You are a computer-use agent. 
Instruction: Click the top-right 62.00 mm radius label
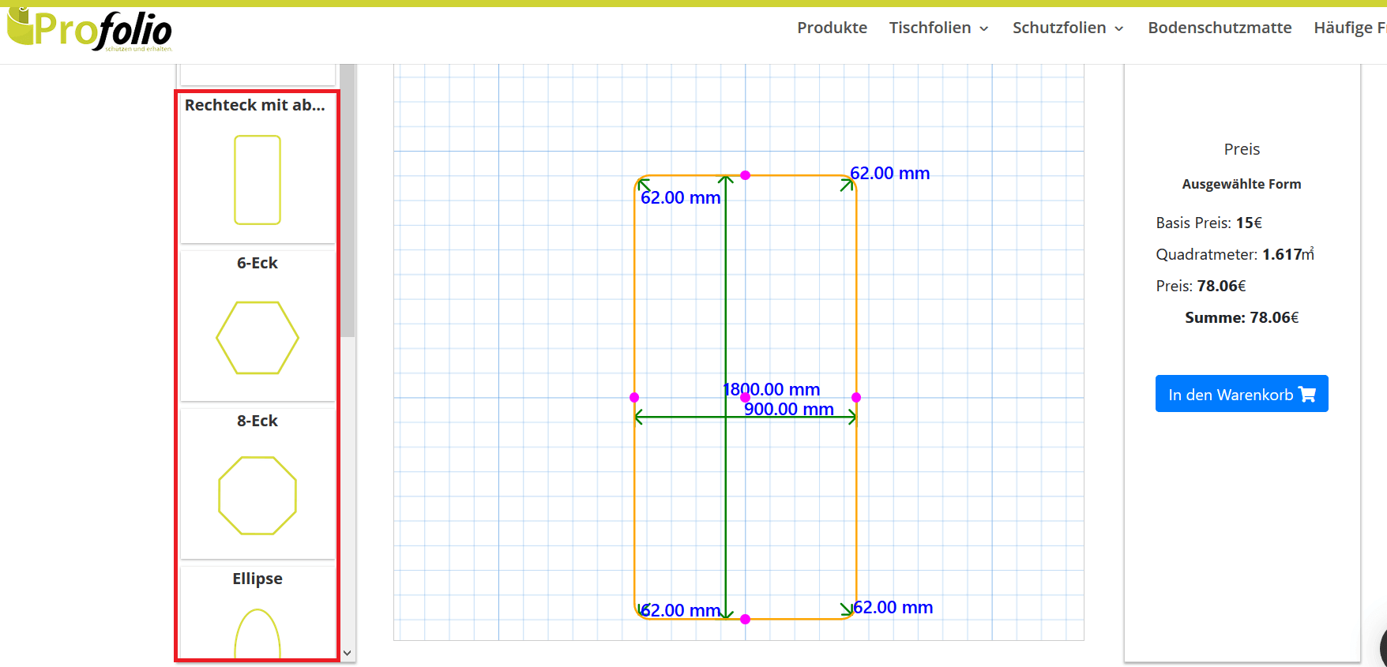tap(890, 173)
